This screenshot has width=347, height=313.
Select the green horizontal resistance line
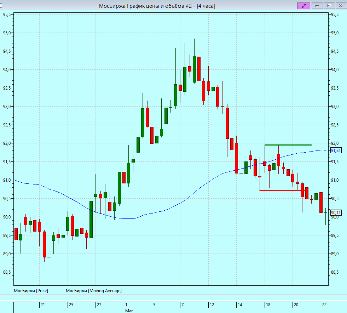click(x=288, y=145)
